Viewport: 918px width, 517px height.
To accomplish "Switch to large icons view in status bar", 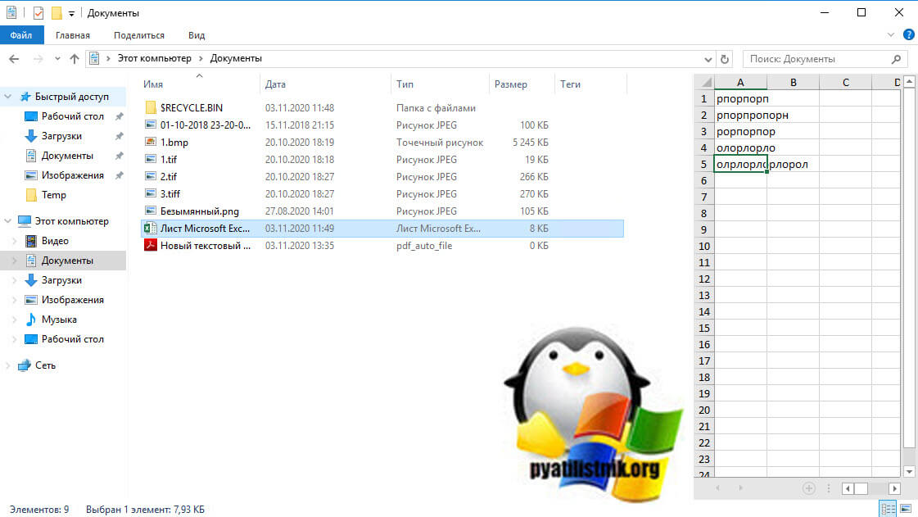I will pos(906,509).
